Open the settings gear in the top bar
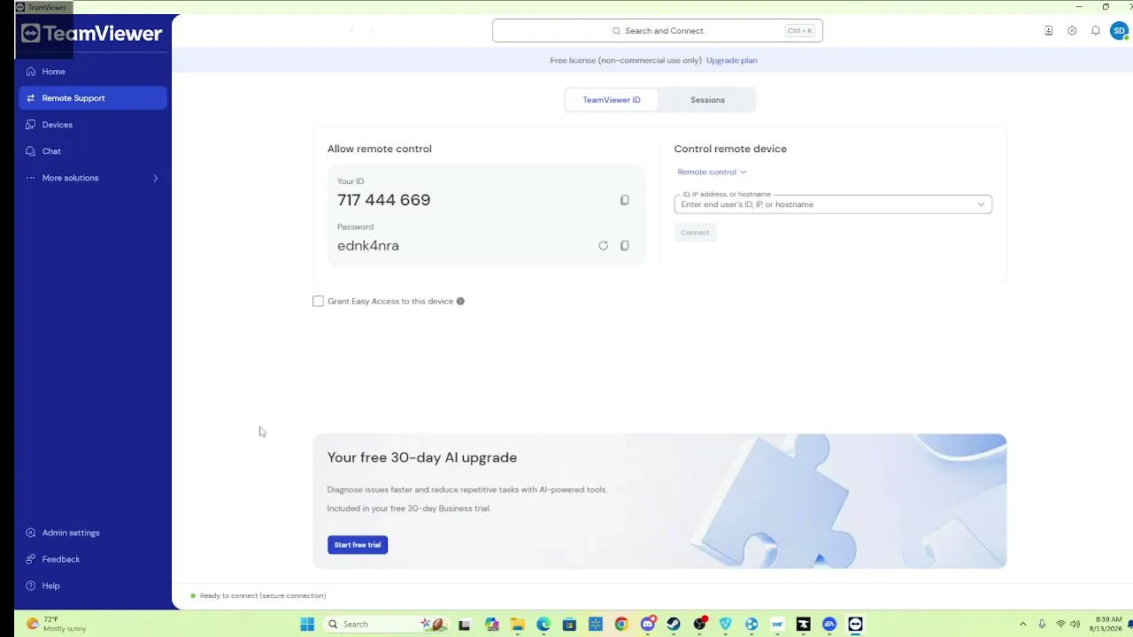 [1072, 31]
